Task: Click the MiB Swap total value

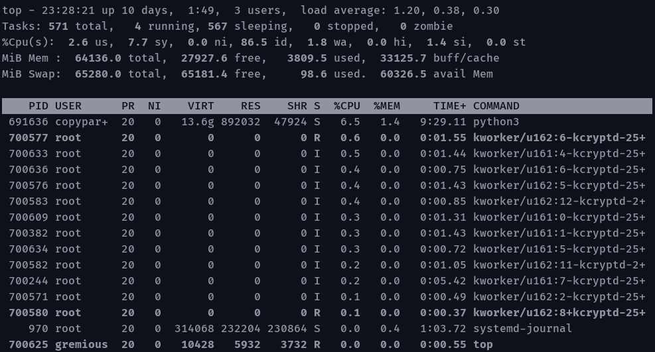Action: pyautogui.click(x=98, y=74)
